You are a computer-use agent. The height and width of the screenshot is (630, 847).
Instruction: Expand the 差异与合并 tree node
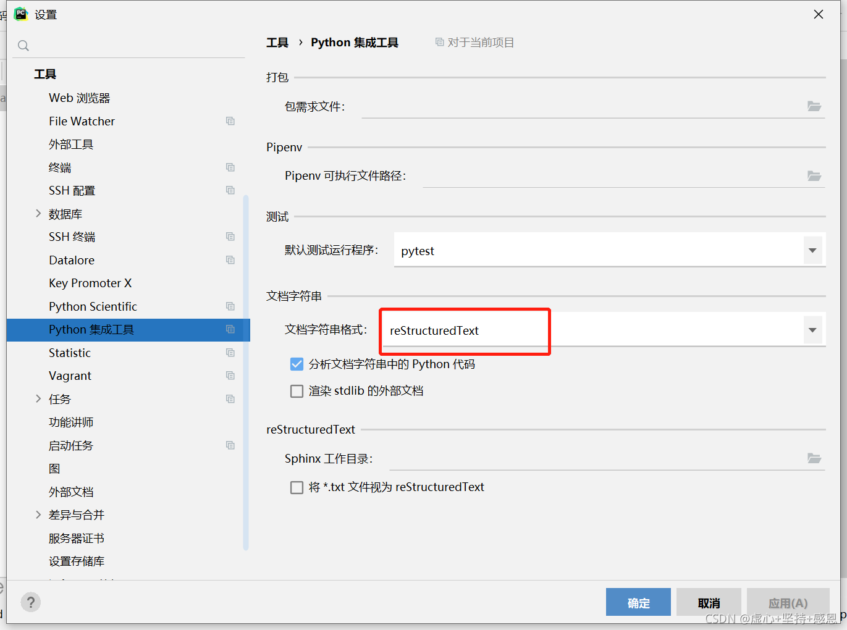(38, 514)
